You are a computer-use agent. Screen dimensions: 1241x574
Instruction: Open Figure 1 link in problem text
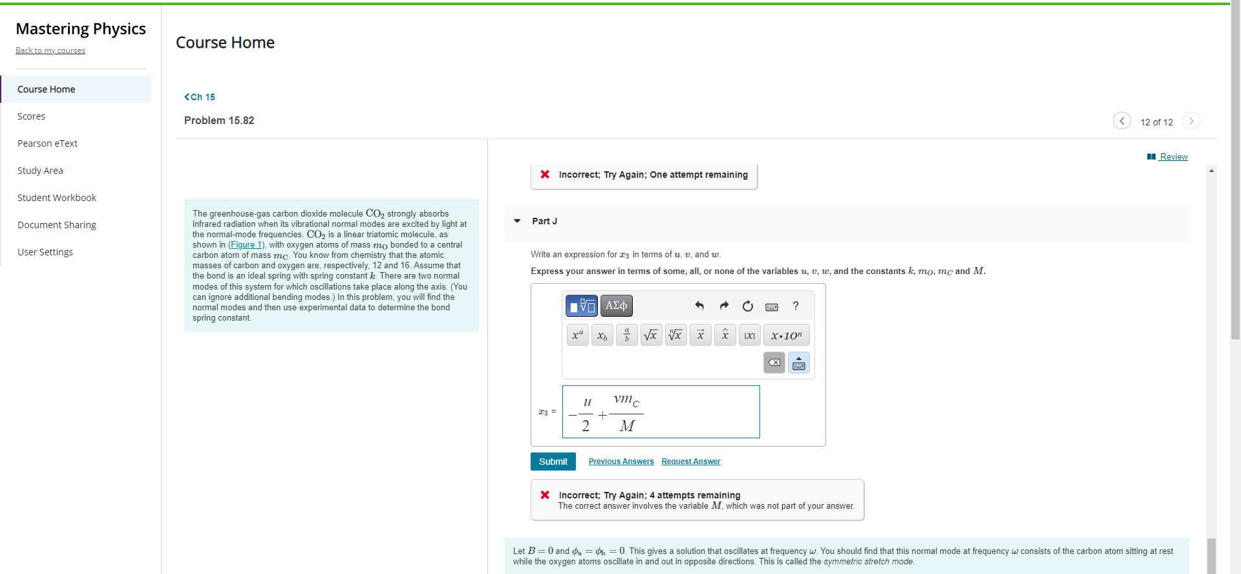(246, 245)
